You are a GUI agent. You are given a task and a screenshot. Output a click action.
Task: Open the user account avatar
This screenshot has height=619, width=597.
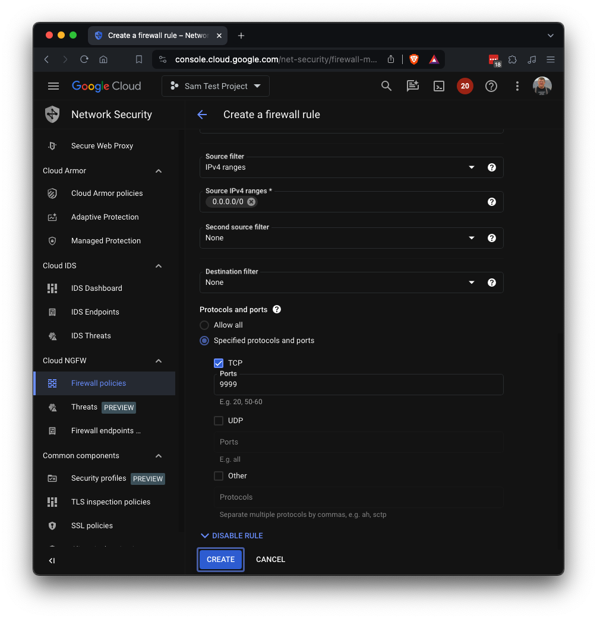click(x=542, y=86)
